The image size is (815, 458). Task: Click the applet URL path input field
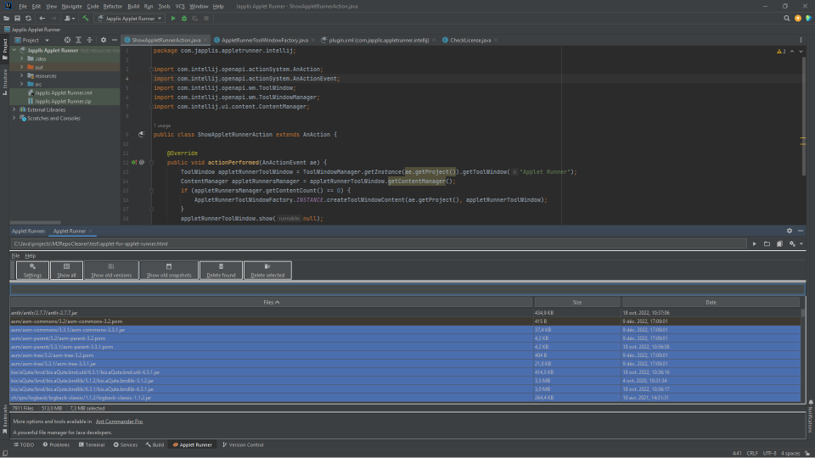tap(379, 243)
